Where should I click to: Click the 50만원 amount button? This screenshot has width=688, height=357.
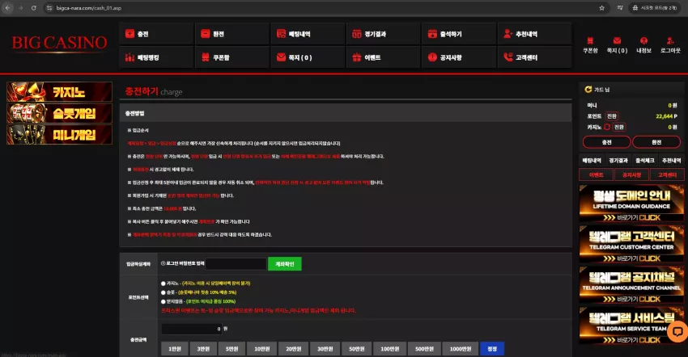(357, 349)
